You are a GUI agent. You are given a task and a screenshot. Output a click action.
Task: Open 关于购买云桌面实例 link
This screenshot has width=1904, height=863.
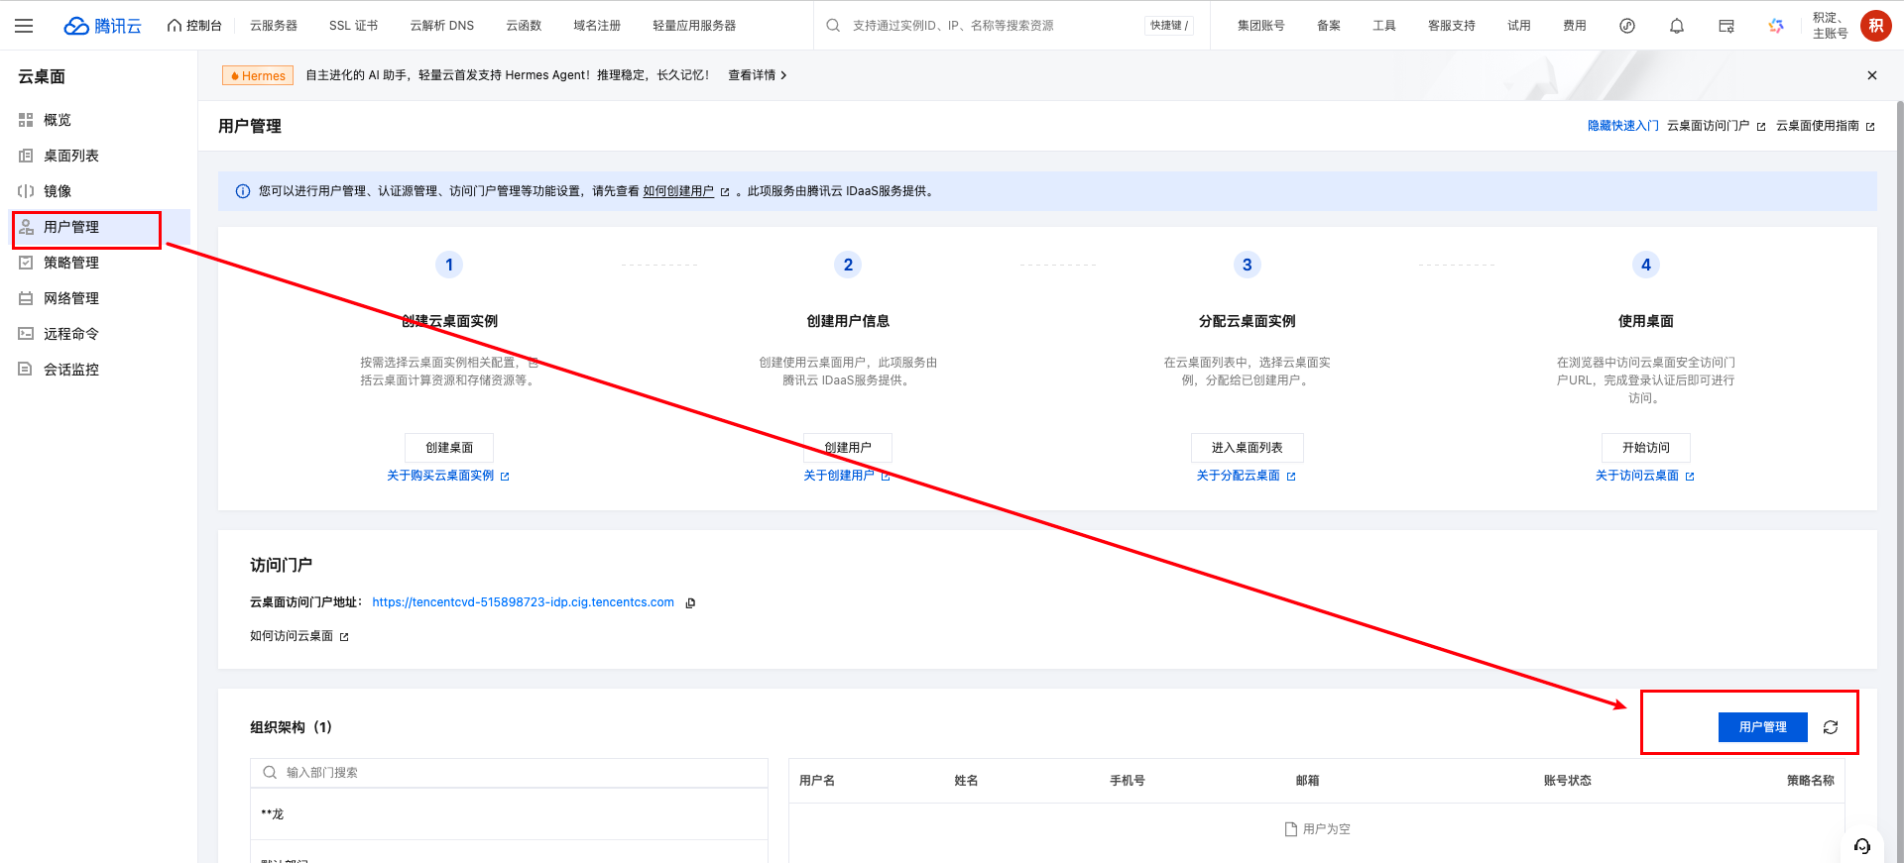(x=447, y=476)
